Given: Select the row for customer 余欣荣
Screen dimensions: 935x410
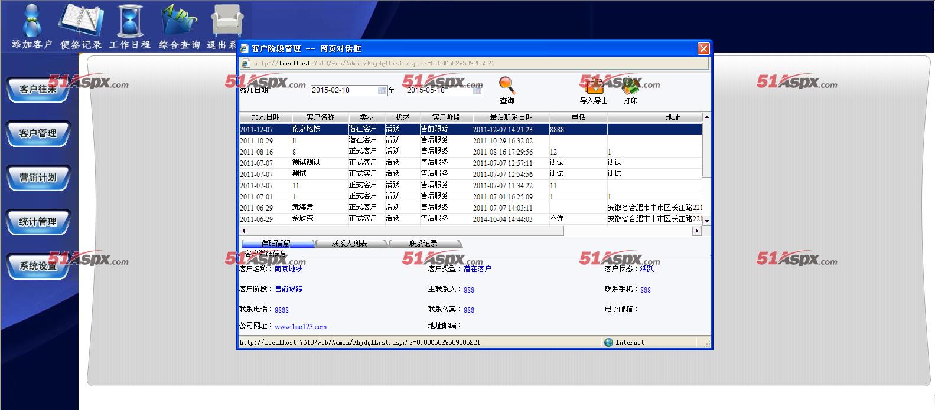Looking at the screenshot, I should click(470, 219).
